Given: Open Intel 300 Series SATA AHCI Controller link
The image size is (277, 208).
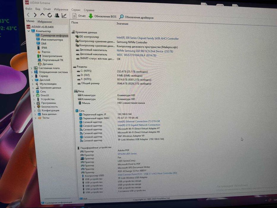Looking at the screenshot, I should tap(148, 38).
